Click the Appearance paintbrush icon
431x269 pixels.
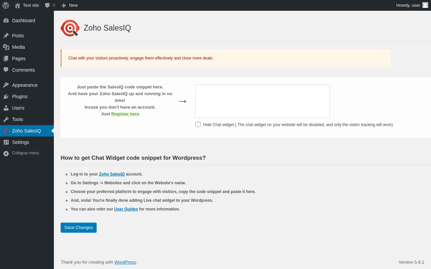(6, 85)
